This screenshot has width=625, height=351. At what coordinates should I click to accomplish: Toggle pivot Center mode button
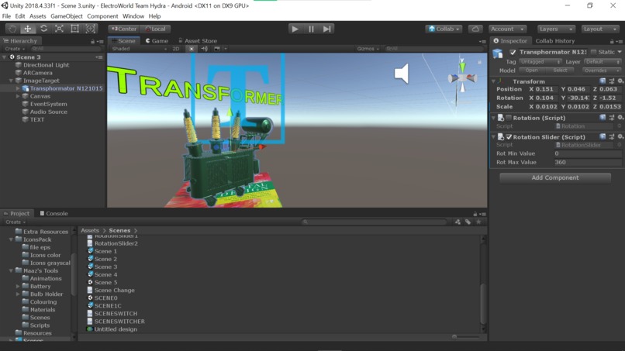(x=124, y=29)
